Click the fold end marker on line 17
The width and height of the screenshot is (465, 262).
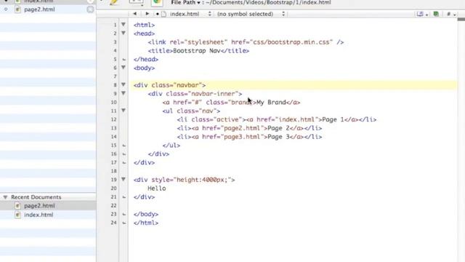coord(124,163)
